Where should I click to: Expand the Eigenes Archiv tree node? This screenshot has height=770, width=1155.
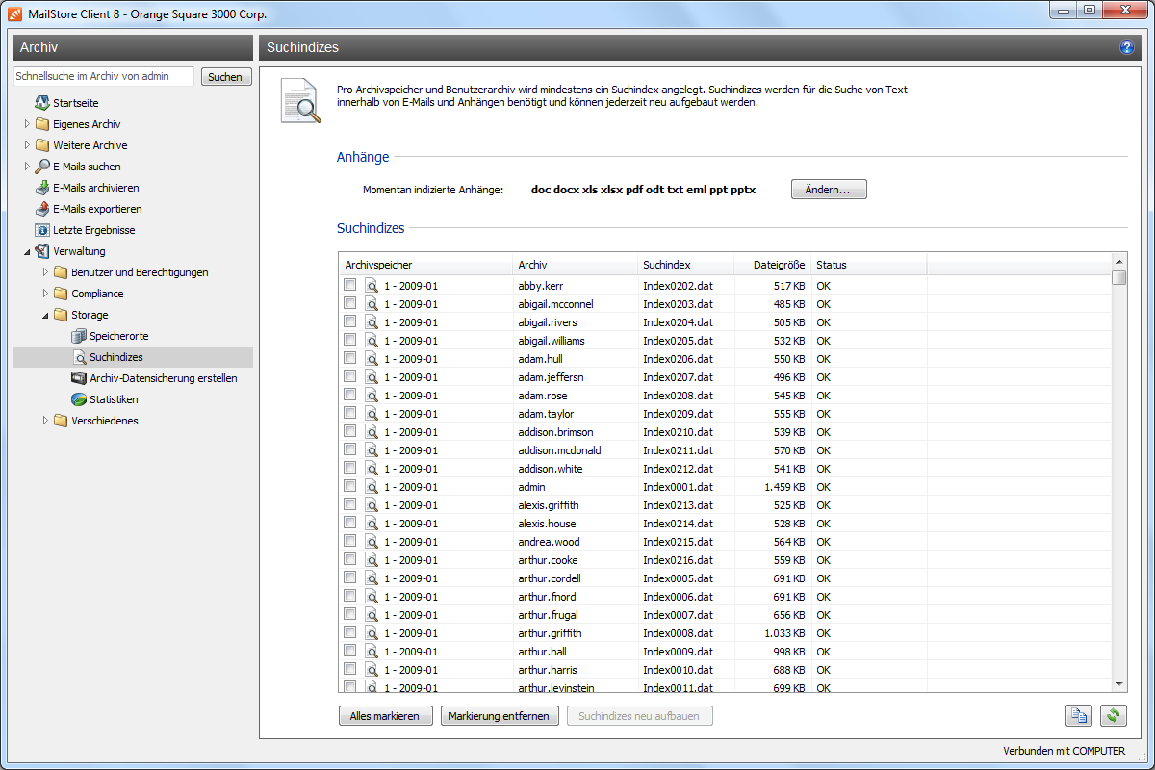click(x=27, y=124)
